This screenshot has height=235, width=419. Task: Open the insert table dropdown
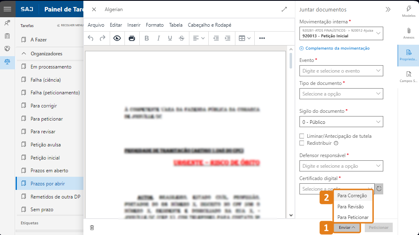coord(244,38)
